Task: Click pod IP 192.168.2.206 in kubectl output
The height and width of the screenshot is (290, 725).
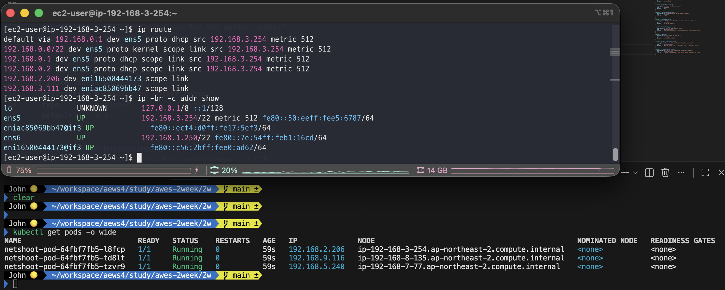Action: point(317,249)
